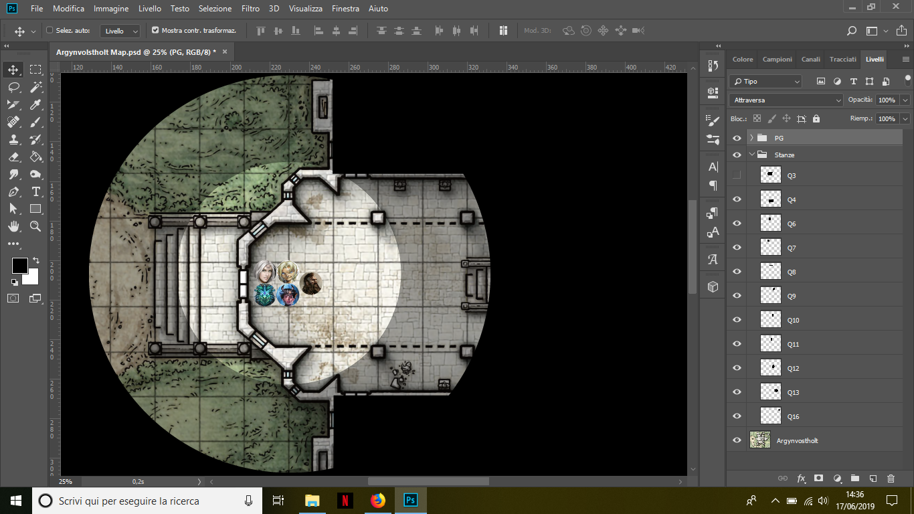Viewport: 914px width, 514px height.
Task: Switch to the Canali tab
Action: (x=810, y=59)
